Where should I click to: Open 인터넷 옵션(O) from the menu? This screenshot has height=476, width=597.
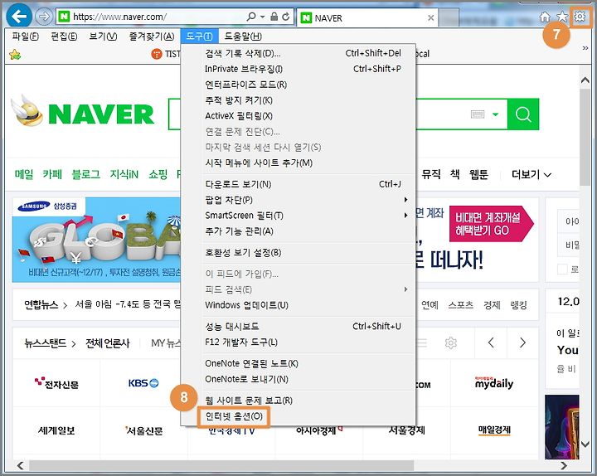coord(234,416)
